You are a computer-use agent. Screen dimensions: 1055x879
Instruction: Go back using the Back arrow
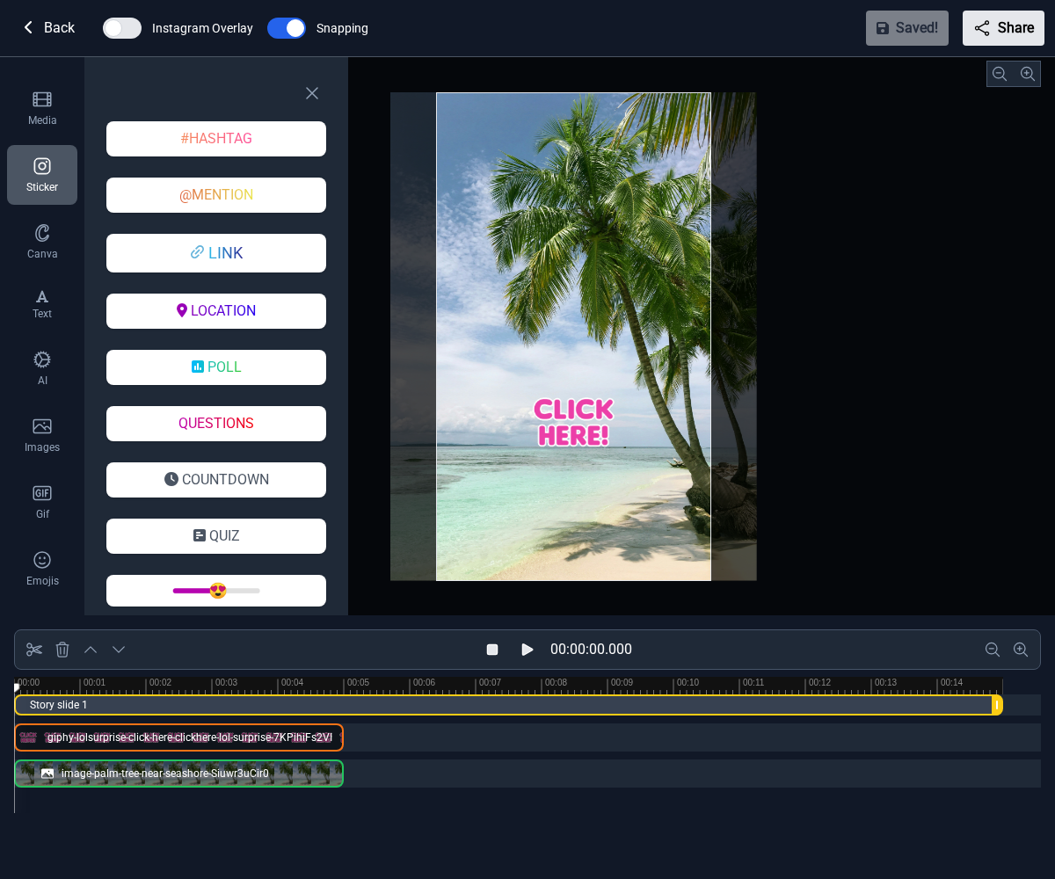(x=47, y=28)
